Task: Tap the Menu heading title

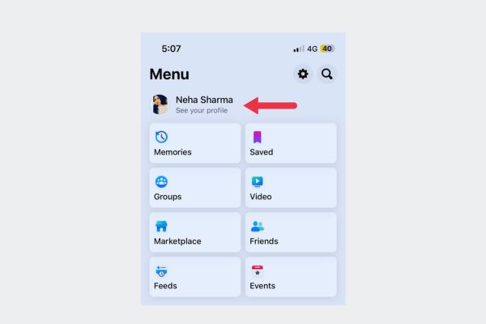Action: [x=169, y=74]
